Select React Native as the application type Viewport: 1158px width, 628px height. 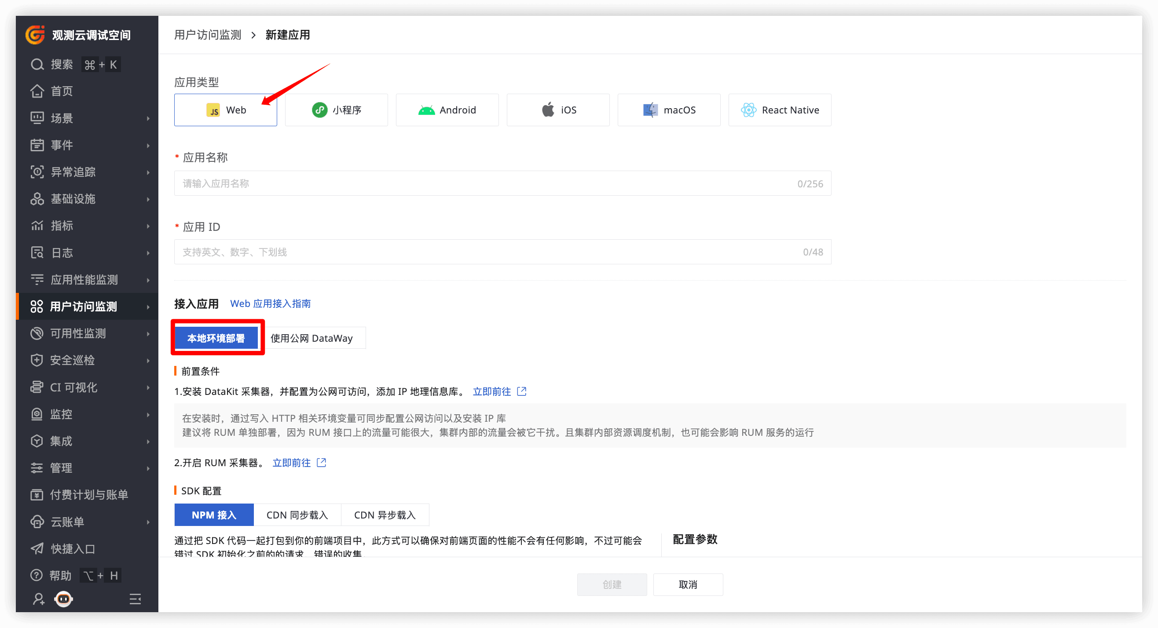[780, 110]
